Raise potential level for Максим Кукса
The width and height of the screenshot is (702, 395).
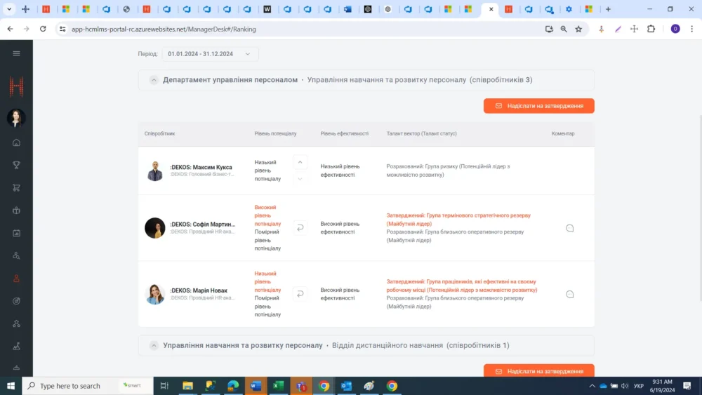(300, 163)
